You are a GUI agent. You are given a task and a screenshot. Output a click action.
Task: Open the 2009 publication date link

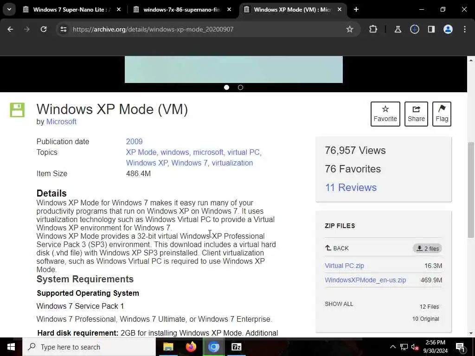click(134, 142)
